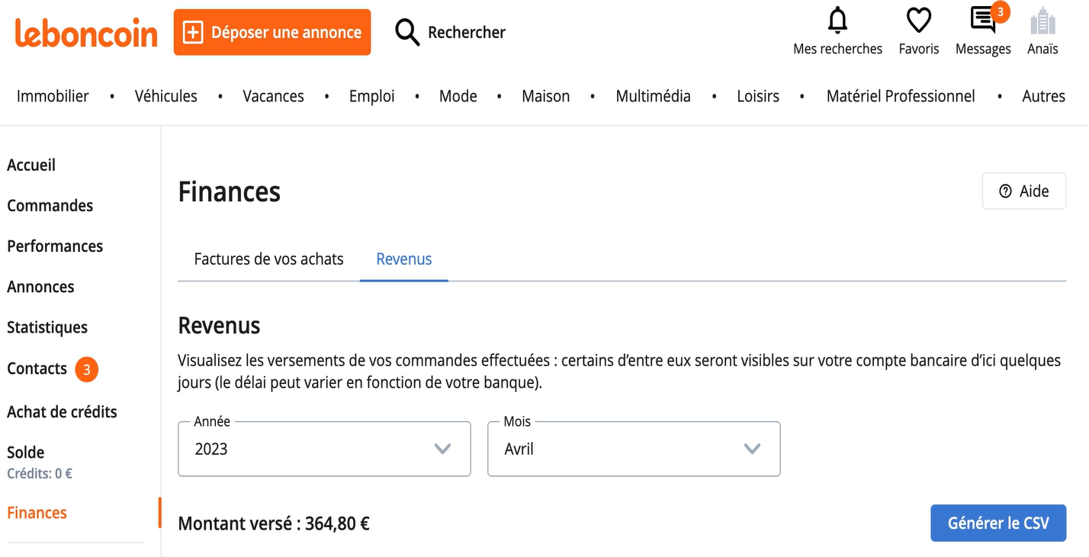Viewport: 1089px width, 557px height.
Task: Open Multimédia category link
Action: point(654,96)
